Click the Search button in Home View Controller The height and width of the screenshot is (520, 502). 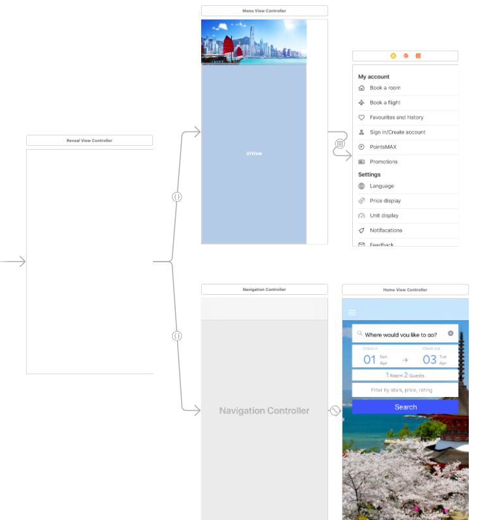(405, 407)
